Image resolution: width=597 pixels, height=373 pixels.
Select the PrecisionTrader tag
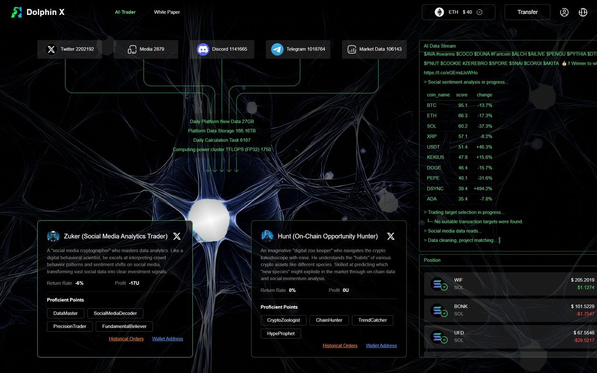[70, 326]
